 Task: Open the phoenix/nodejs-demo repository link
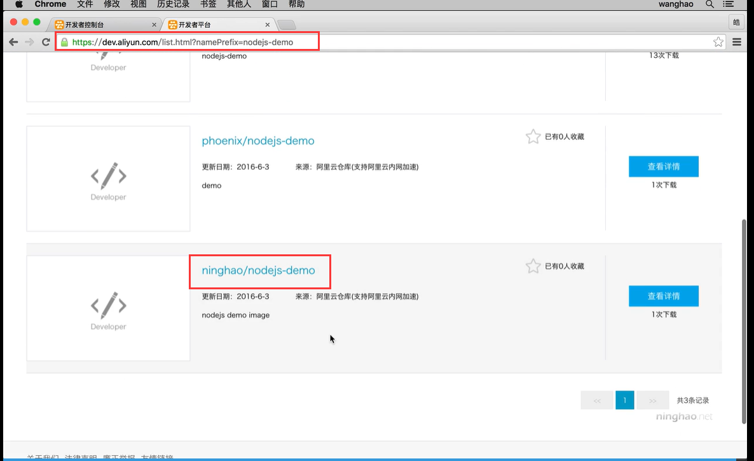[x=258, y=141]
